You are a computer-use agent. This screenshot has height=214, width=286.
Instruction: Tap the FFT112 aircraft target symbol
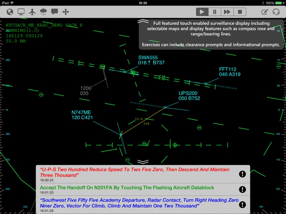coord(206,84)
